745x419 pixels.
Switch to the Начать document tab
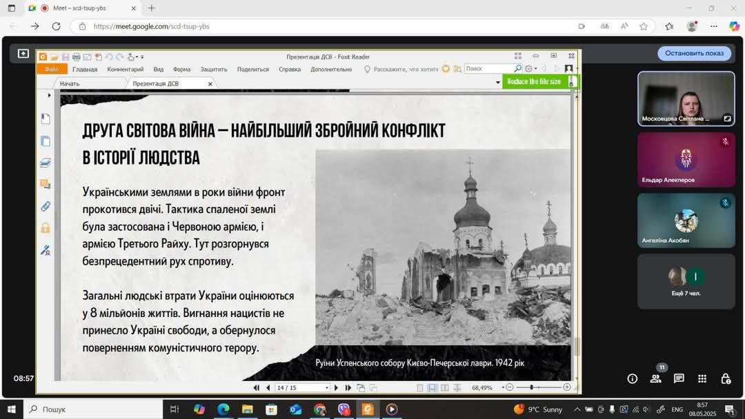click(x=70, y=83)
